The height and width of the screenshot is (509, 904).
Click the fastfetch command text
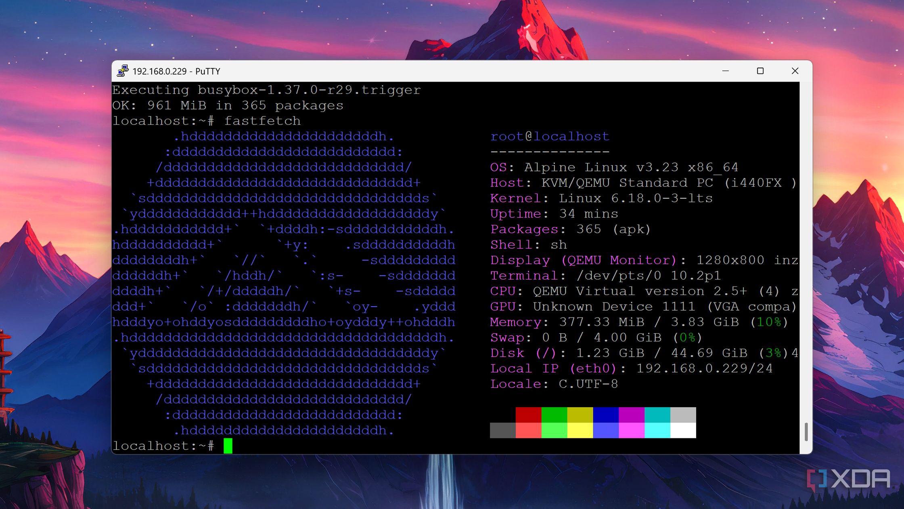tap(262, 121)
